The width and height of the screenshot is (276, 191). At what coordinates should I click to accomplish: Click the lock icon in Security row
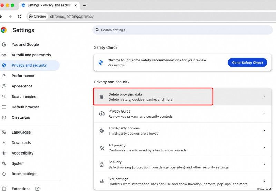pyautogui.click(x=102, y=165)
